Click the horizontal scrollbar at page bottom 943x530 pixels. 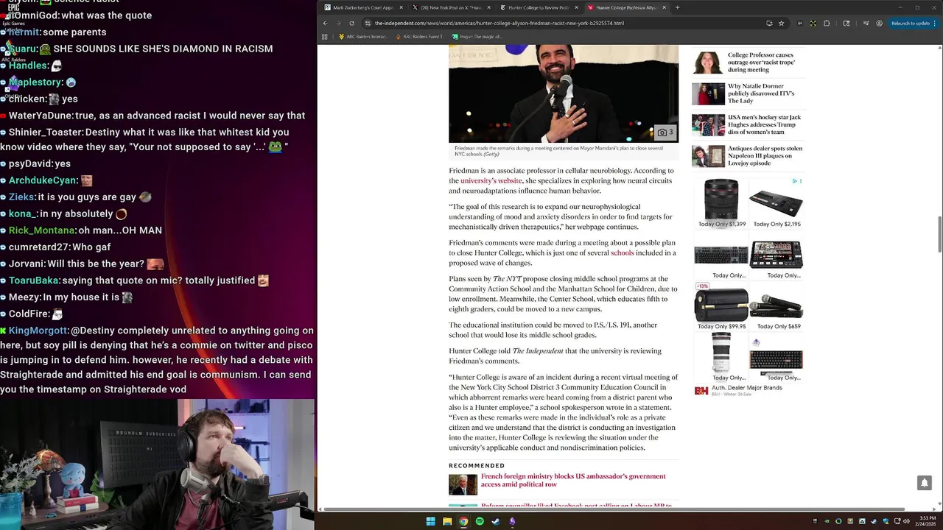613,509
